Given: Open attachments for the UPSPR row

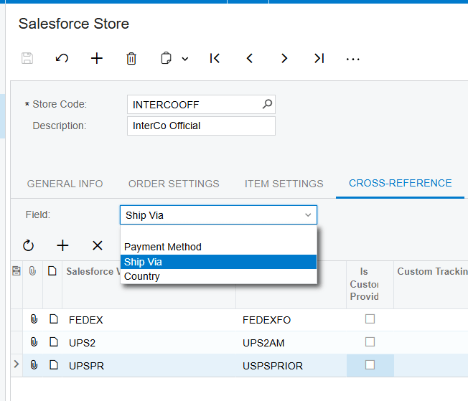Looking at the screenshot, I should [x=34, y=365].
